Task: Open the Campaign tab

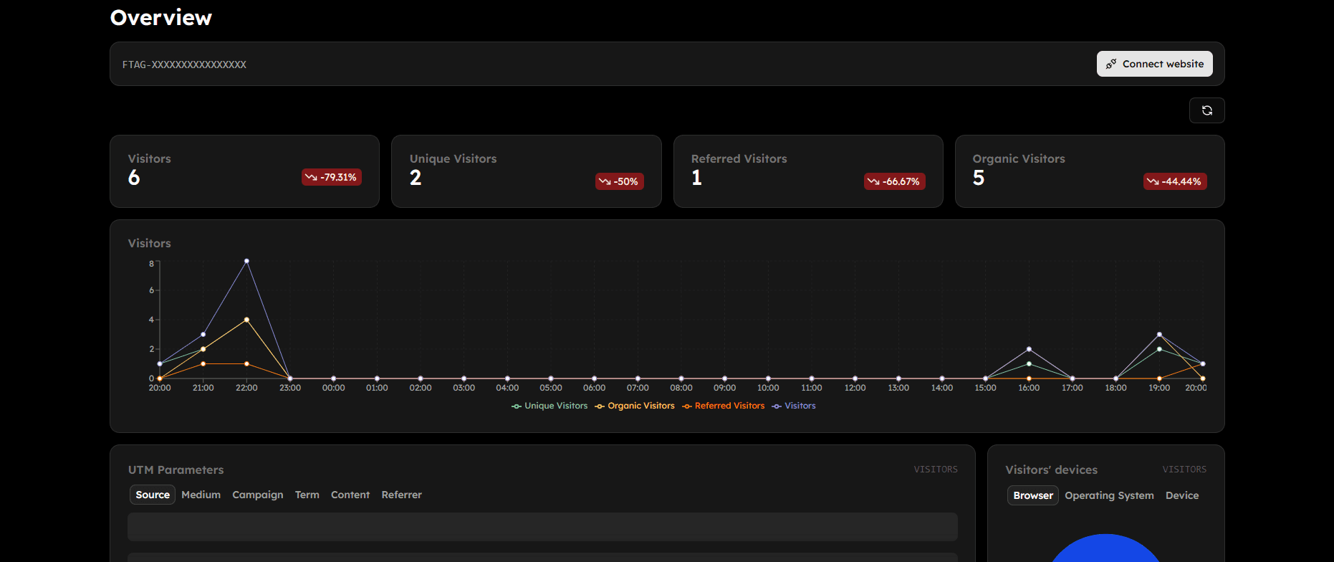Action: coord(257,495)
